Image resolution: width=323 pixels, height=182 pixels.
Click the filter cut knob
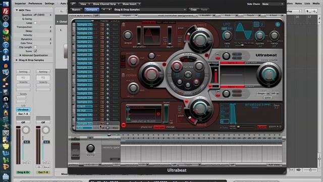(177, 66)
